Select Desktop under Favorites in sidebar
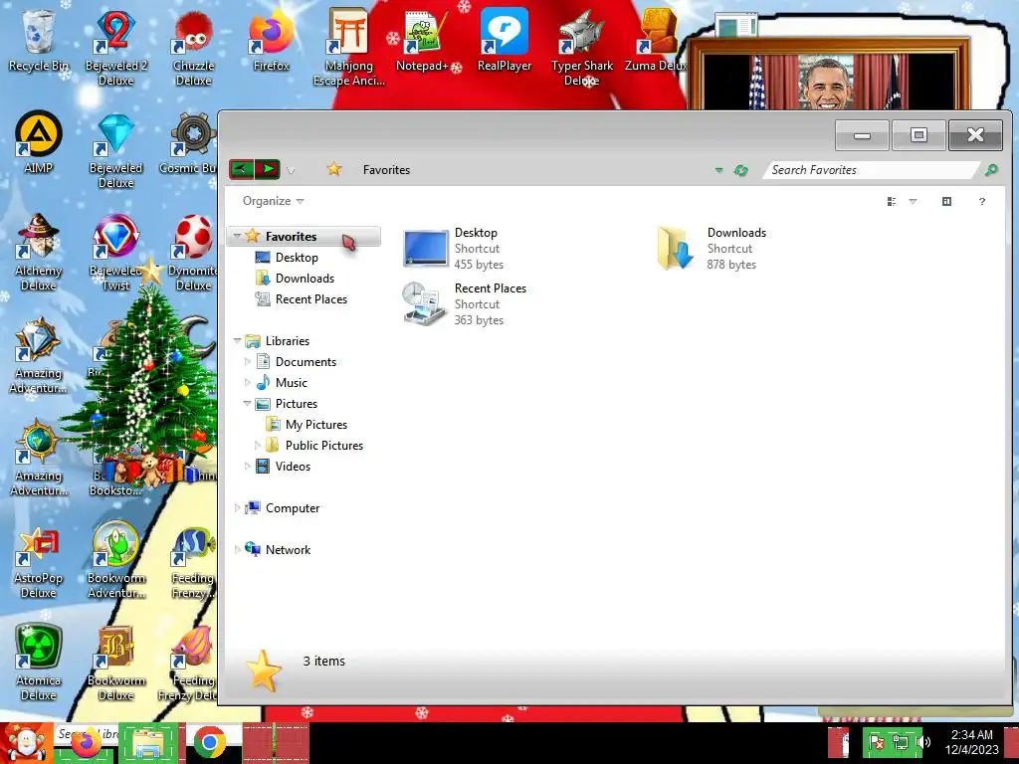 click(x=297, y=258)
